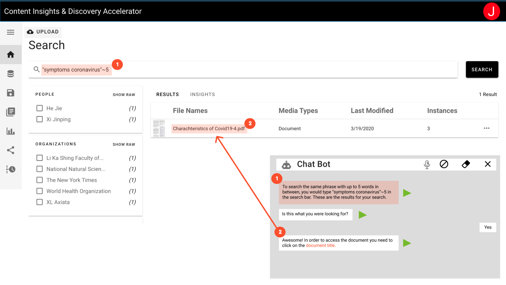This screenshot has width=506, height=285.
Task: Click the Instances column header
Action: tap(442, 111)
